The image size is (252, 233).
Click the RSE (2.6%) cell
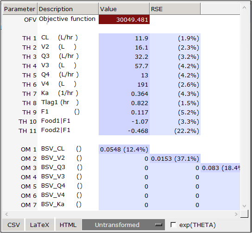tap(175, 84)
